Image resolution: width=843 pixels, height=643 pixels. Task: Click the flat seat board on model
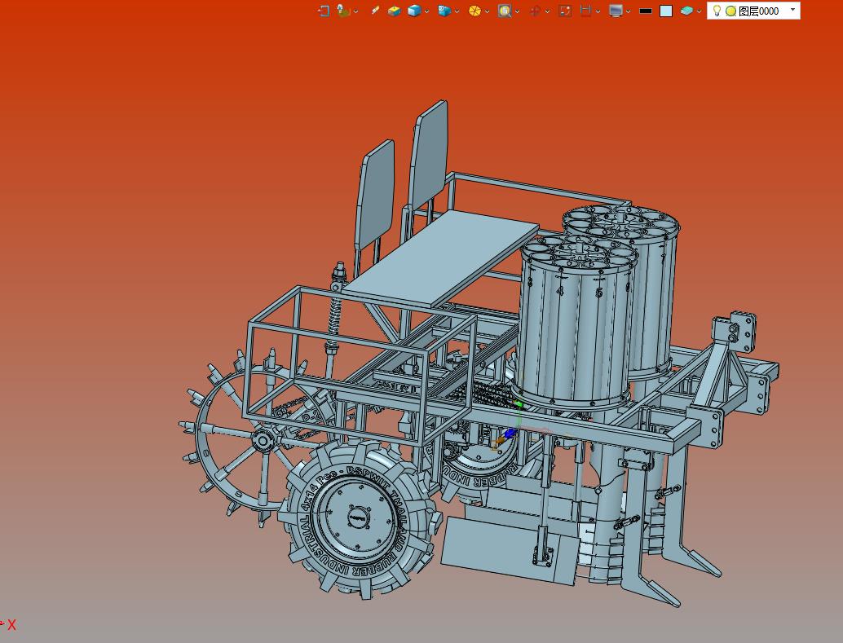pyautogui.click(x=441, y=257)
